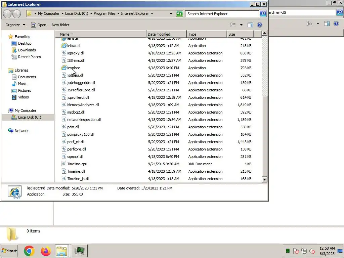
Task: Click My Computer in the address breadcrumb
Action: pyautogui.click(x=49, y=13)
